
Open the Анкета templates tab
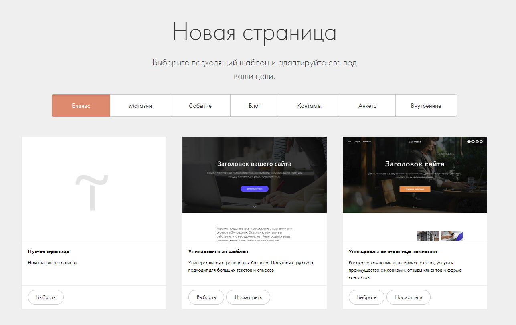[367, 105]
